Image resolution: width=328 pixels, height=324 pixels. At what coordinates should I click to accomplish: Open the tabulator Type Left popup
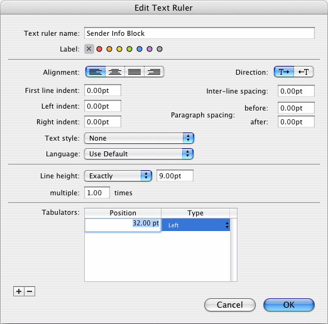tap(196, 225)
